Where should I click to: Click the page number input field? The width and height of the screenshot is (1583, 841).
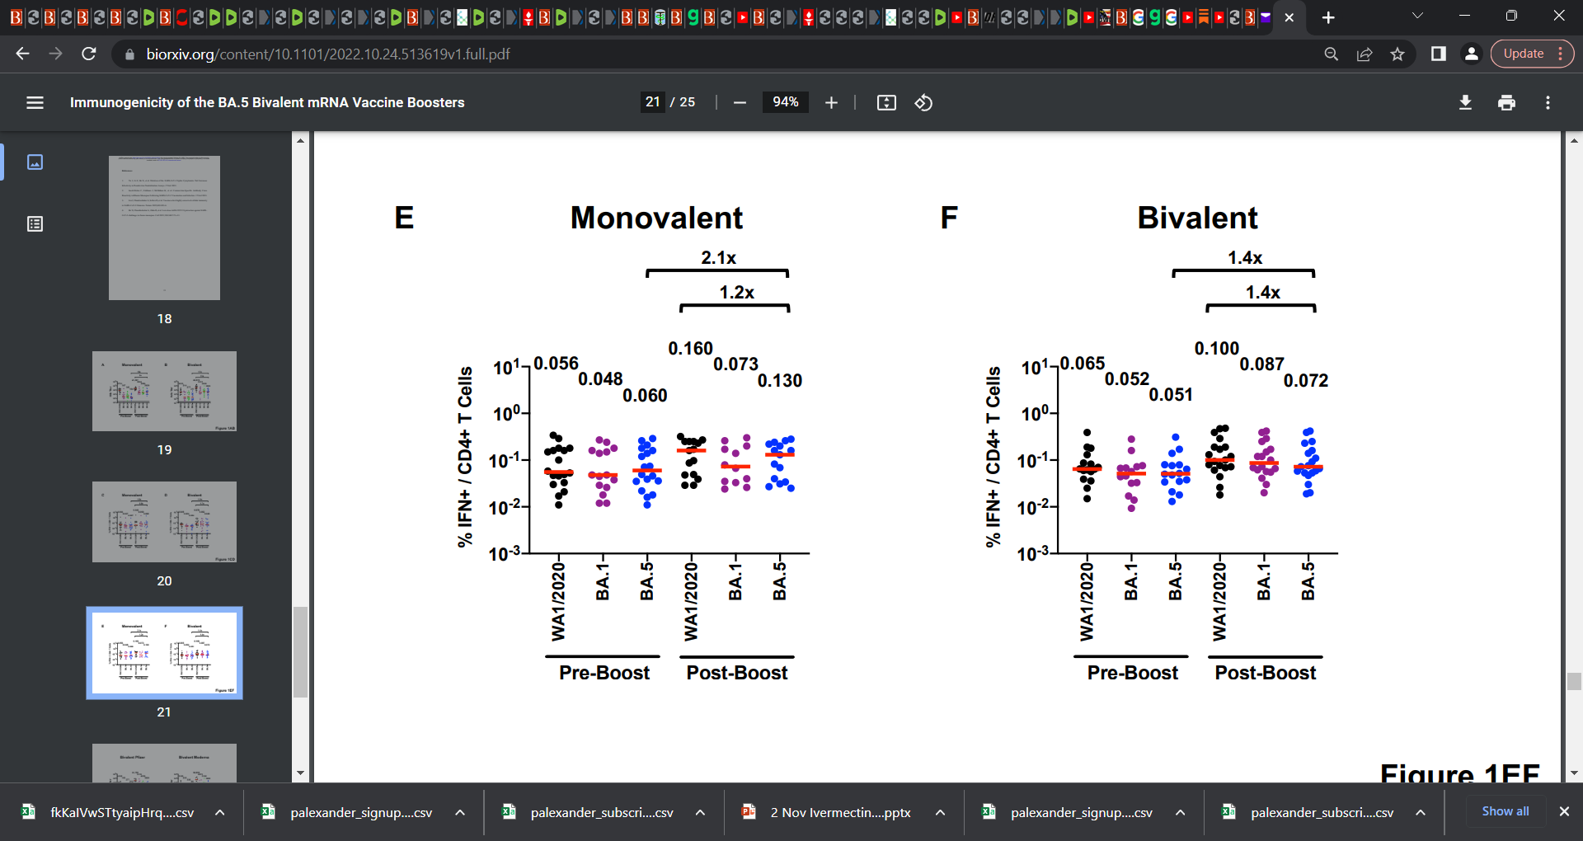tap(654, 102)
